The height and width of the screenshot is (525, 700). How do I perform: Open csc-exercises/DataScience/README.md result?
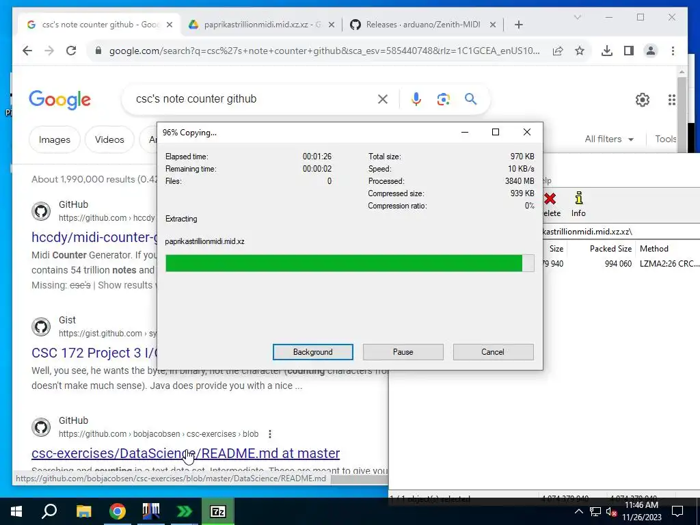[186, 453]
